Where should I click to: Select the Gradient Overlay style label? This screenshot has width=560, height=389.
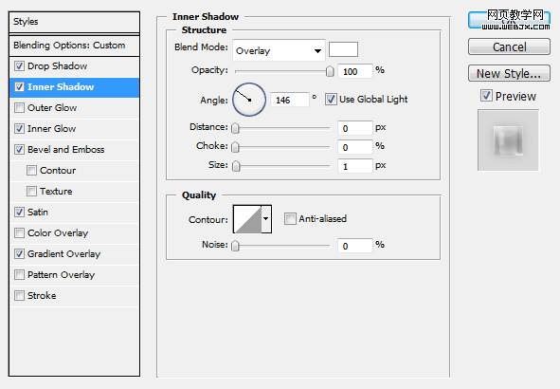coord(63,254)
